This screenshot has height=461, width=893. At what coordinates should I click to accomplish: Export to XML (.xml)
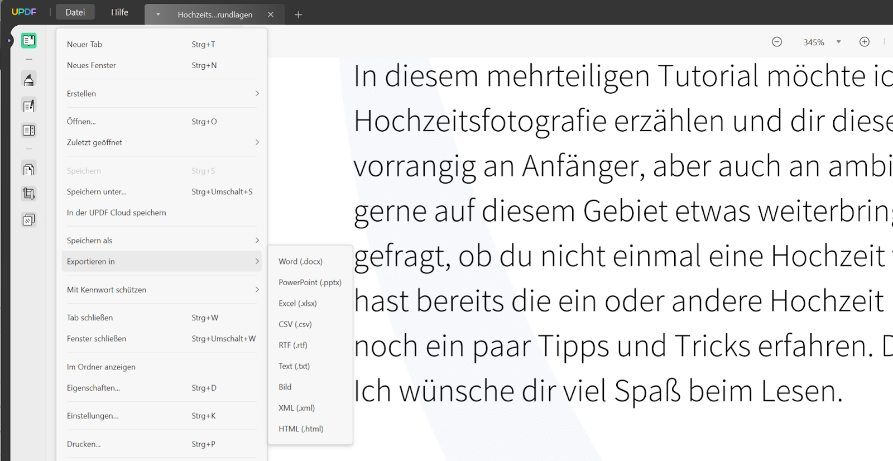coord(310,408)
